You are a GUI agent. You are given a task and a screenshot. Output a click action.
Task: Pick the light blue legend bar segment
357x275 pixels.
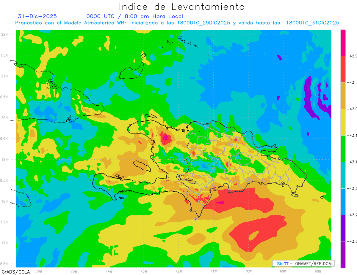pyautogui.click(x=343, y=201)
